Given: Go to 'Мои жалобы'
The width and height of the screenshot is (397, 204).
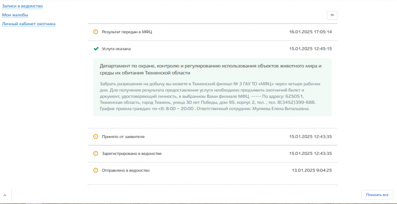Looking at the screenshot, I should click(15, 15).
